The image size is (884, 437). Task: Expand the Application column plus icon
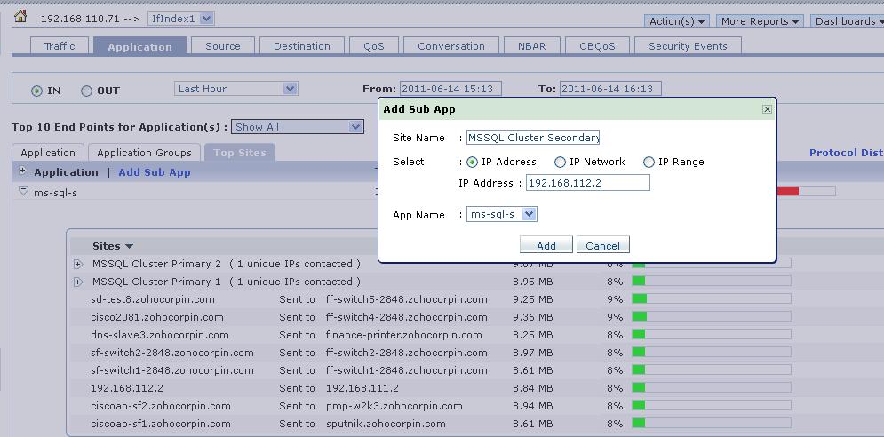22,171
